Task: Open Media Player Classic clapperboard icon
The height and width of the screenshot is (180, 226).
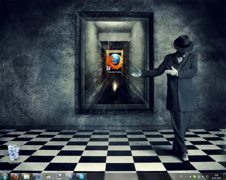Action: (49, 176)
